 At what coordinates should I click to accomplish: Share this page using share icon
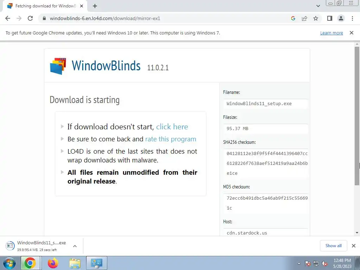point(304,18)
